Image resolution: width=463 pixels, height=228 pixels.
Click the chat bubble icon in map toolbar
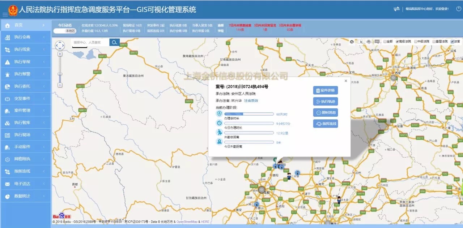(x=377, y=42)
